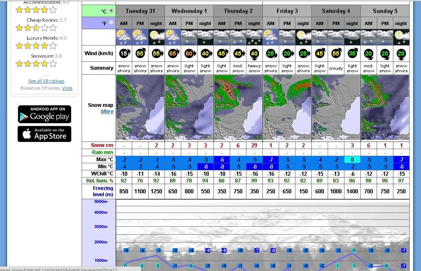Click the Wednesday PM wind 60 icon

(x=190, y=53)
